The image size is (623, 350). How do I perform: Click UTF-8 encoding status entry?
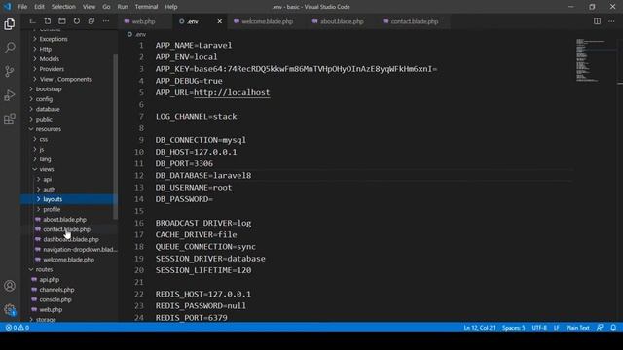pos(539,328)
